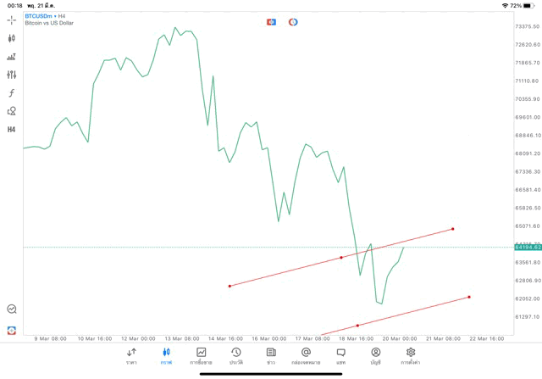Image resolution: width=542 pixels, height=379 pixels.
Task: Open the chart search icon at lower left
Action: [x=12, y=309]
